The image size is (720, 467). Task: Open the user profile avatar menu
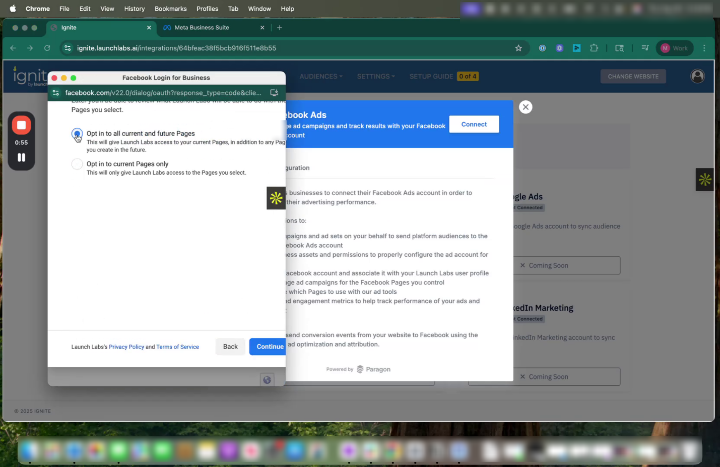point(697,76)
